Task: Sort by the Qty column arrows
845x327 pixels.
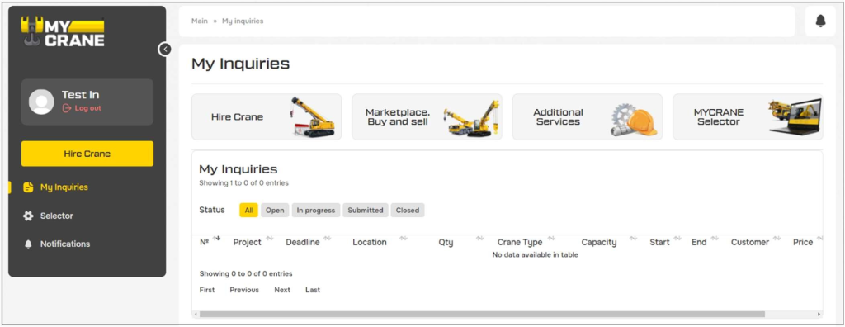Action: pos(479,238)
